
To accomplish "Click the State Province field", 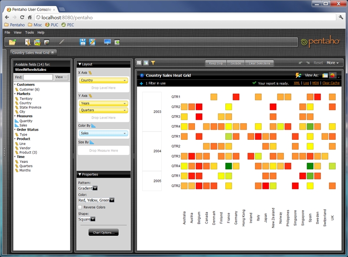I will [x=30, y=108].
